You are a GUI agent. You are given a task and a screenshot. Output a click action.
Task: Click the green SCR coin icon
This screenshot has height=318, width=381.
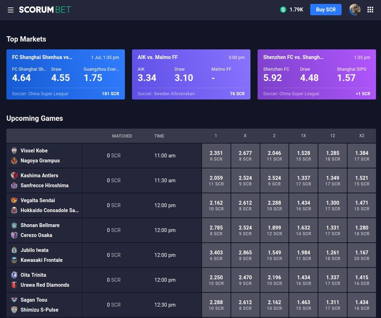click(283, 10)
